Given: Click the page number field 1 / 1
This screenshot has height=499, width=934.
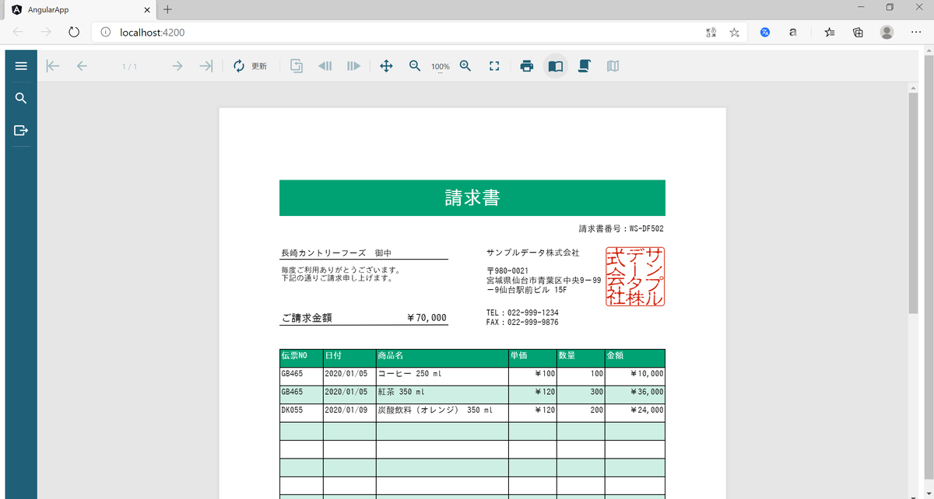Looking at the screenshot, I should (130, 66).
